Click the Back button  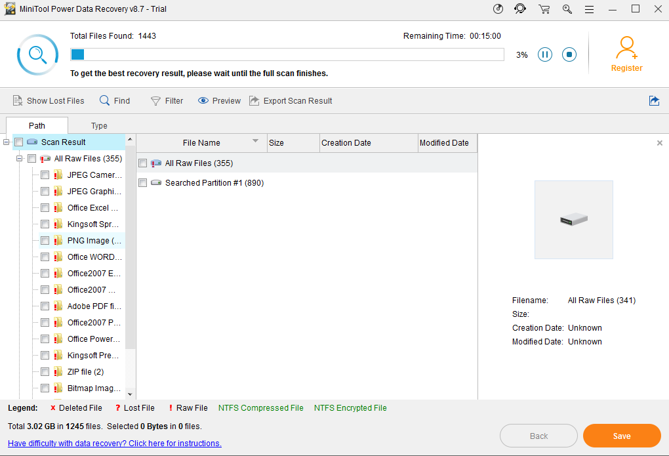click(538, 436)
